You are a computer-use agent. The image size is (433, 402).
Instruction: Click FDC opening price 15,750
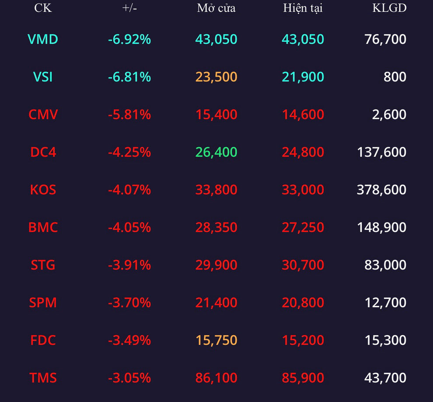click(x=216, y=340)
